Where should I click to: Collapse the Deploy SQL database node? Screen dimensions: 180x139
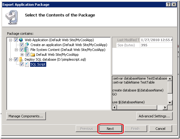(10, 59)
